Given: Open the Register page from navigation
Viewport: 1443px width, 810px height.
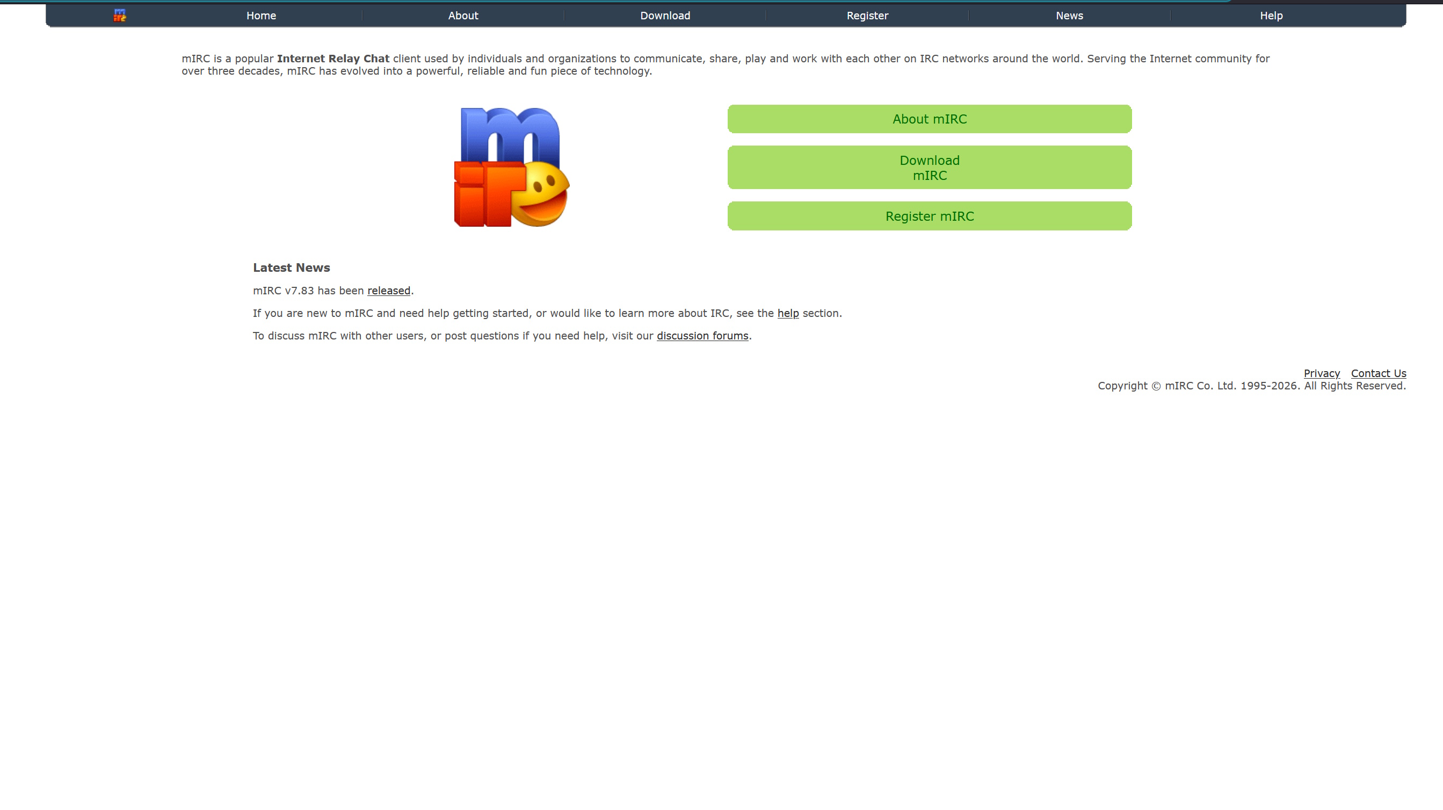Looking at the screenshot, I should (x=867, y=15).
